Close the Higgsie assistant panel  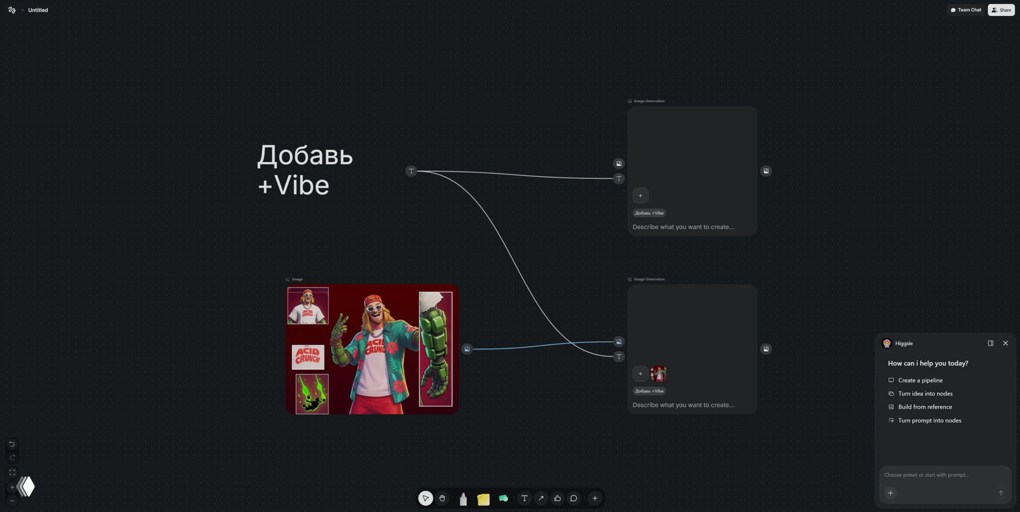pyautogui.click(x=1005, y=343)
